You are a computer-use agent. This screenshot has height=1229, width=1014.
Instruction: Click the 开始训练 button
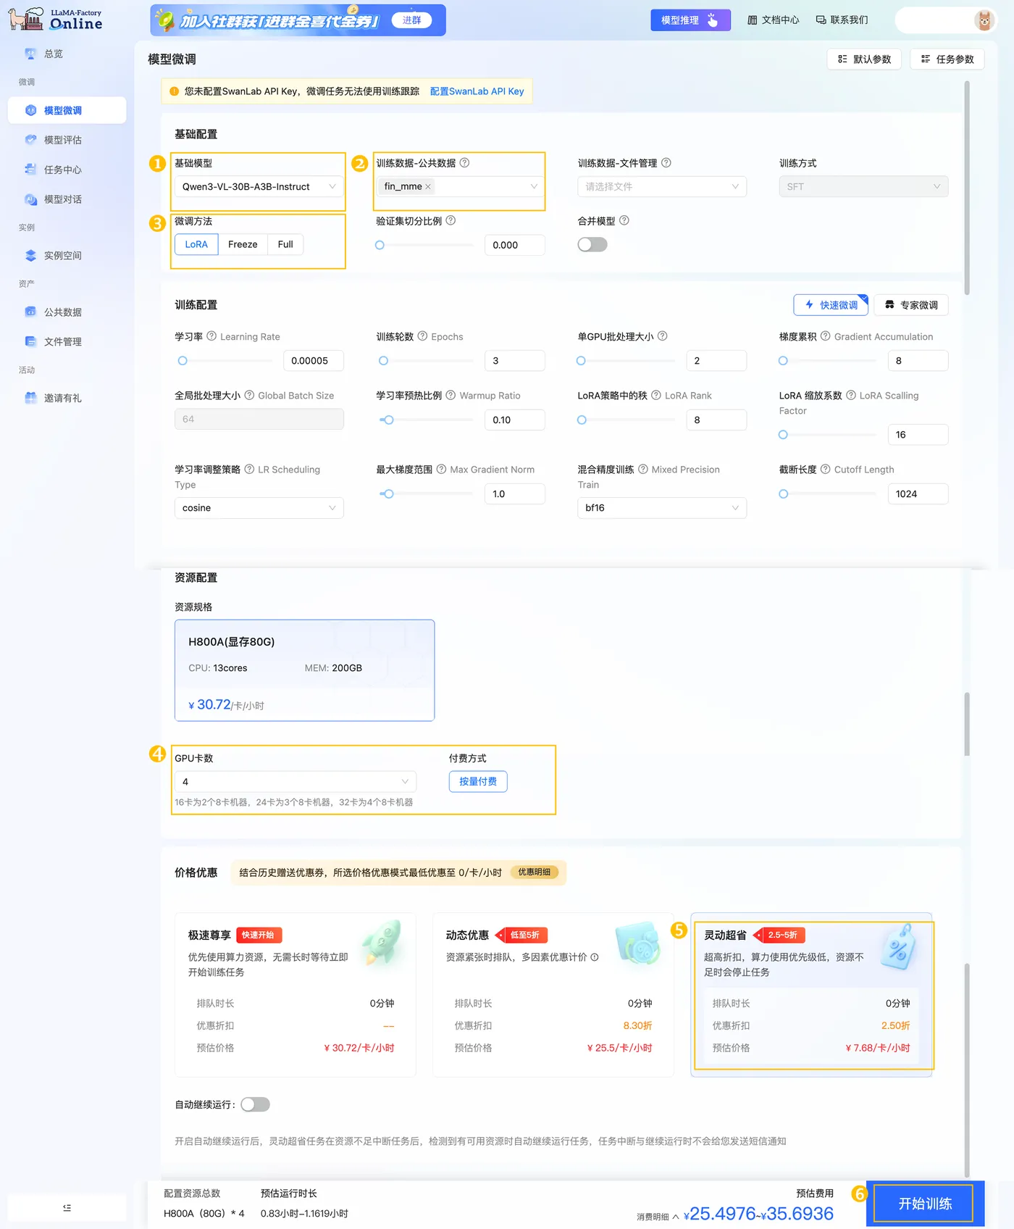[x=925, y=1204]
